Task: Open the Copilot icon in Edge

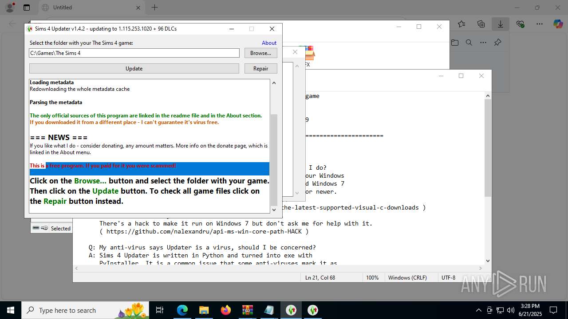Action: click(558, 24)
